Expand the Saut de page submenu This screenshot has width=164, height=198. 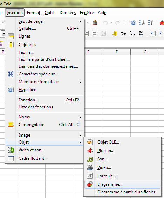pos(45,22)
